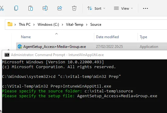Expand chevron after the folder icon
167x113 pixels.
click(x=15, y=25)
